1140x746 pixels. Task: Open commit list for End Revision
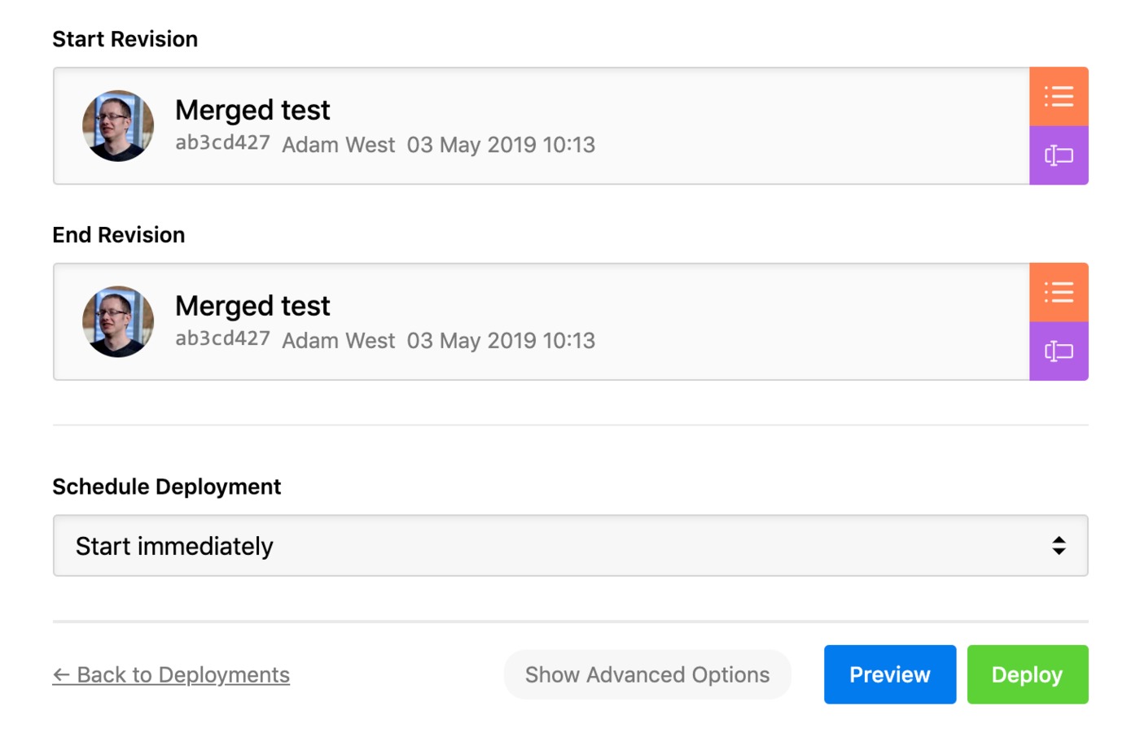(x=1059, y=292)
